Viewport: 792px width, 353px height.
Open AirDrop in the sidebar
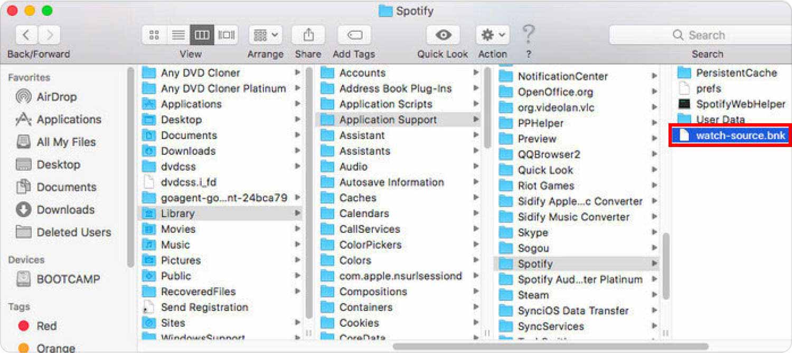56,97
